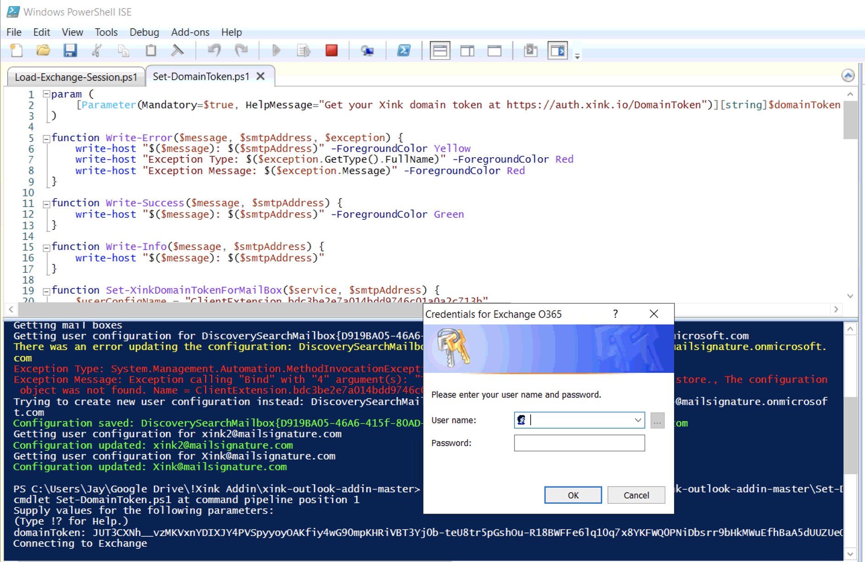The height and width of the screenshot is (562, 865).
Task: Focus the Password input field
Action: [x=579, y=443]
